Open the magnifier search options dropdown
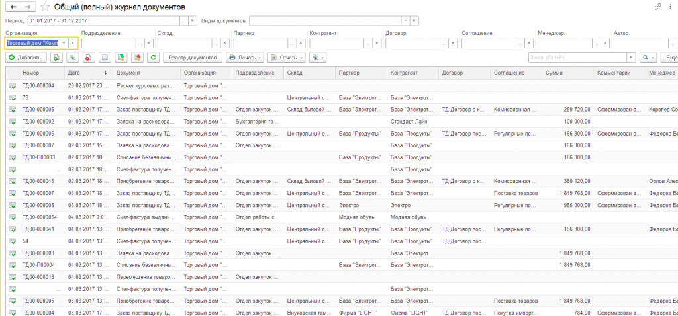The image size is (678, 316). 648,57
